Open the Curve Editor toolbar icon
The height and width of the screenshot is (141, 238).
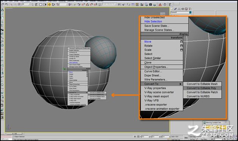[x=133, y=5]
